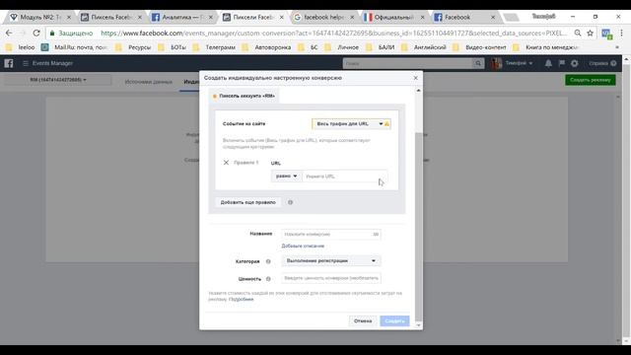Click the info icon beside Ценность
The image size is (631, 355).
(x=268, y=278)
